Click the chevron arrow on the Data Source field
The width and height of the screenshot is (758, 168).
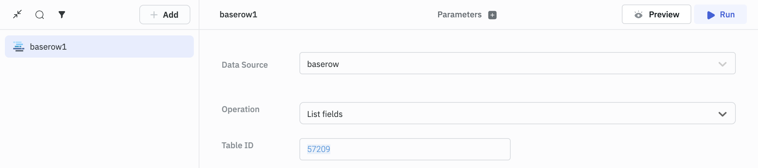[x=723, y=64]
